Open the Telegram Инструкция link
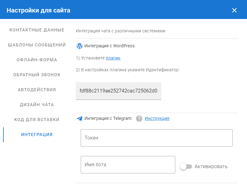This screenshot has height=184, width=247. [x=157, y=118]
